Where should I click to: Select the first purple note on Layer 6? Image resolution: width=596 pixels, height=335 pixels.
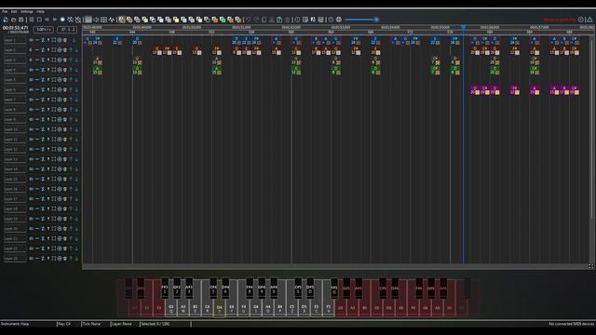coord(475,90)
